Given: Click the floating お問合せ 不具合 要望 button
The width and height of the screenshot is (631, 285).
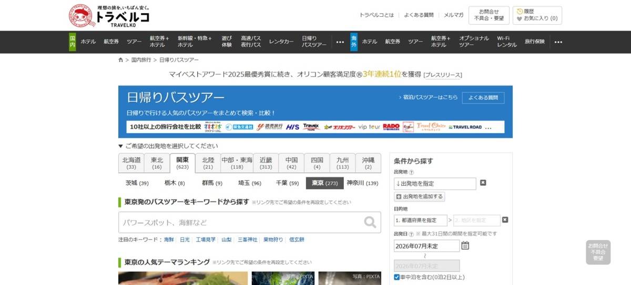Looking at the screenshot, I should (598, 252).
